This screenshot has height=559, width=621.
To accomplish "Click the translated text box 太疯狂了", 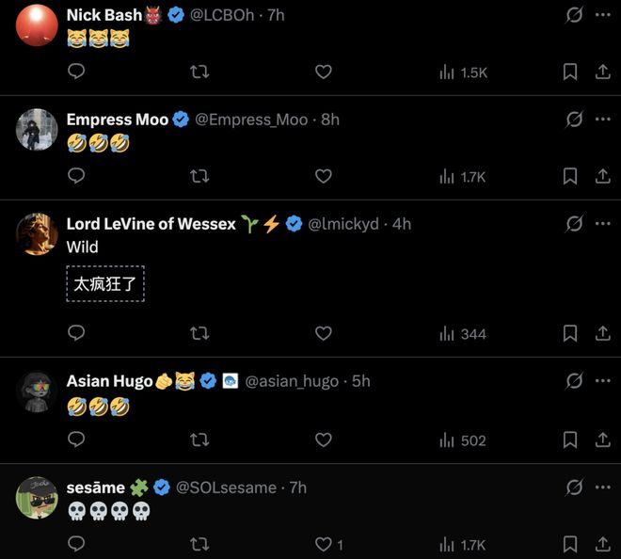I will [105, 283].
